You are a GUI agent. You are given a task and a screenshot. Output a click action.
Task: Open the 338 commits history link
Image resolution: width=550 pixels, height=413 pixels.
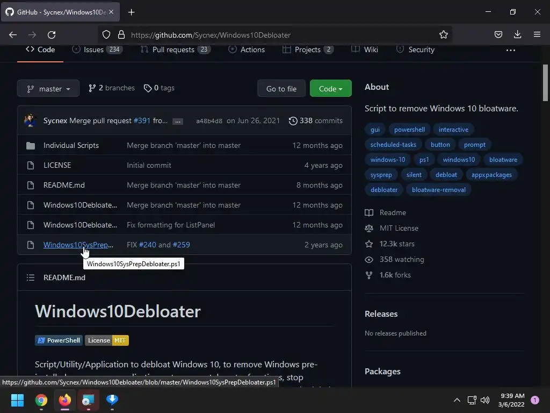click(x=316, y=121)
